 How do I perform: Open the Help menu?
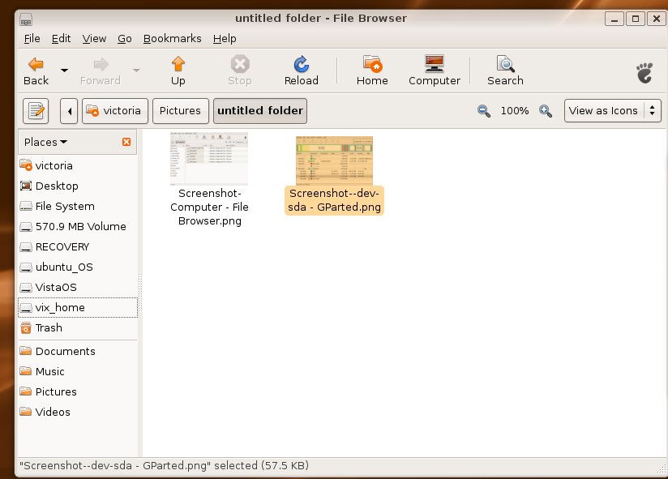click(x=225, y=39)
